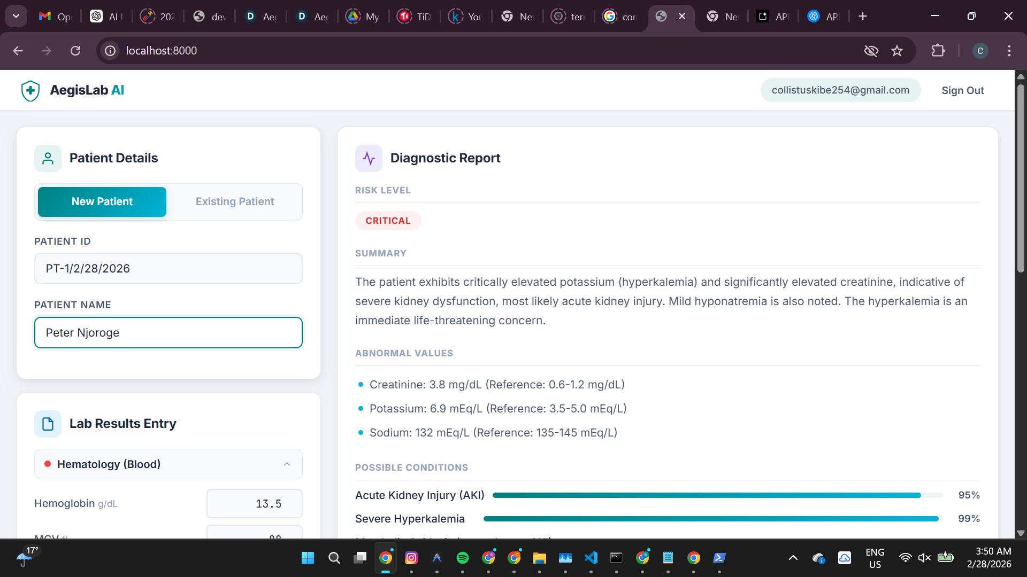Image resolution: width=1027 pixels, height=577 pixels.
Task: Switch to Existing Patient mode
Action: [x=234, y=202]
